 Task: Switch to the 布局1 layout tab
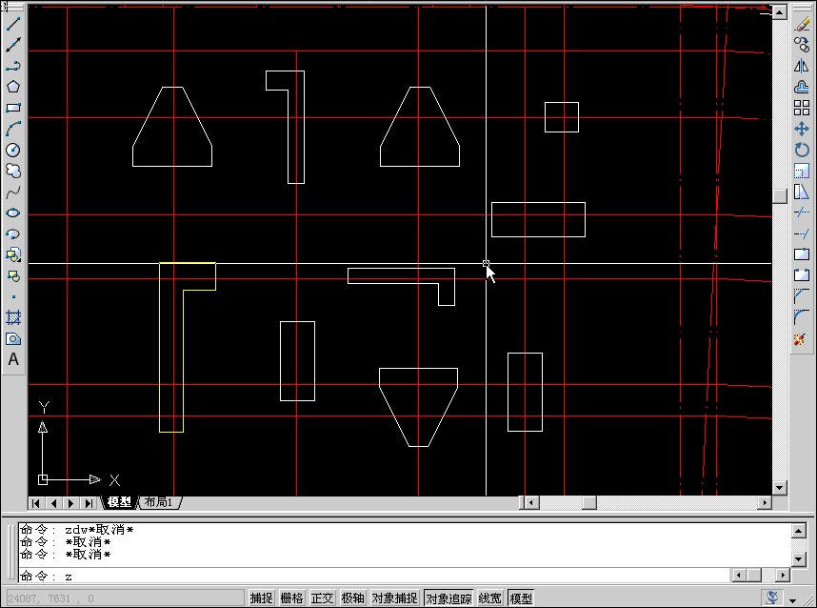click(x=159, y=501)
